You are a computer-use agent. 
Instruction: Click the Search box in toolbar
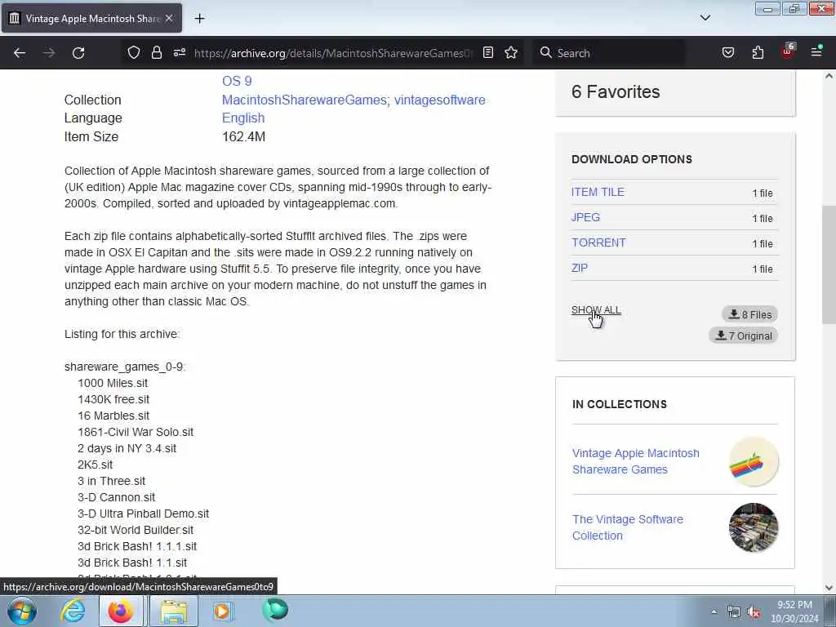607,53
